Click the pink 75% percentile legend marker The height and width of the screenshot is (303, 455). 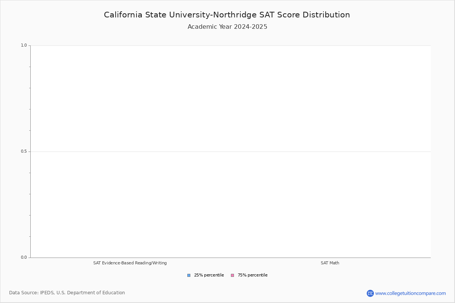[232, 275]
